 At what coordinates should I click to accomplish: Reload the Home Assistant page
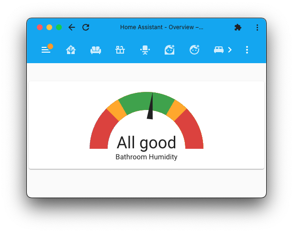click(x=86, y=27)
